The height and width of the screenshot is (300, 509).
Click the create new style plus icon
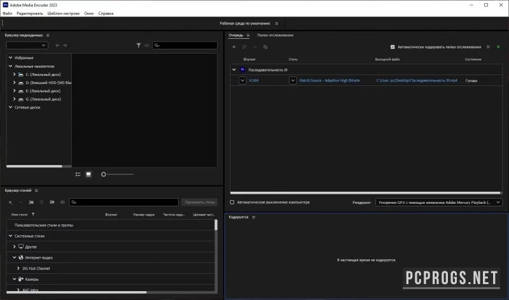point(10,203)
